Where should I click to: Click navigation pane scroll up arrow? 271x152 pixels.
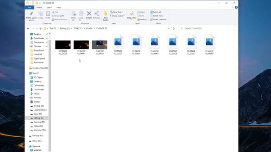[x=50, y=34]
